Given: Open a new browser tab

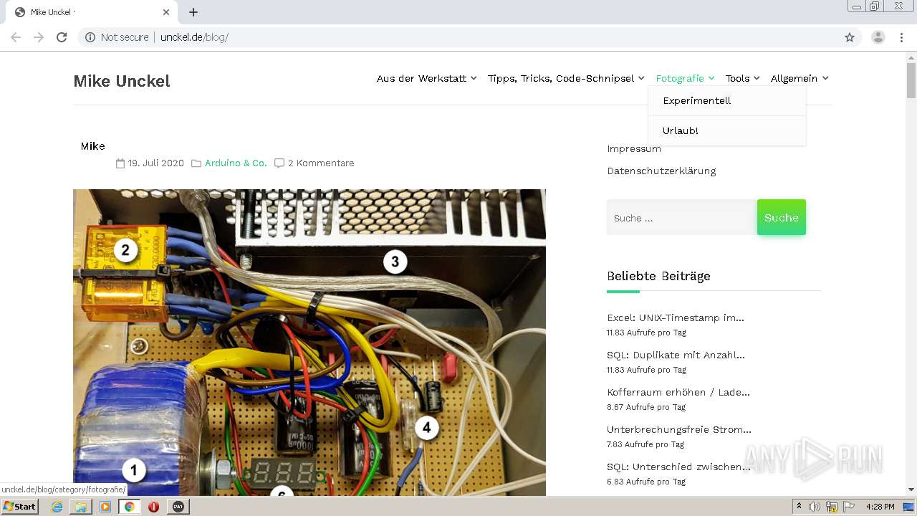Looking at the screenshot, I should [x=193, y=12].
